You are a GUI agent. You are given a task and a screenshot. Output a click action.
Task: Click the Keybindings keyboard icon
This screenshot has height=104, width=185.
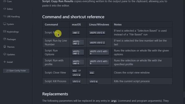point(5,31)
